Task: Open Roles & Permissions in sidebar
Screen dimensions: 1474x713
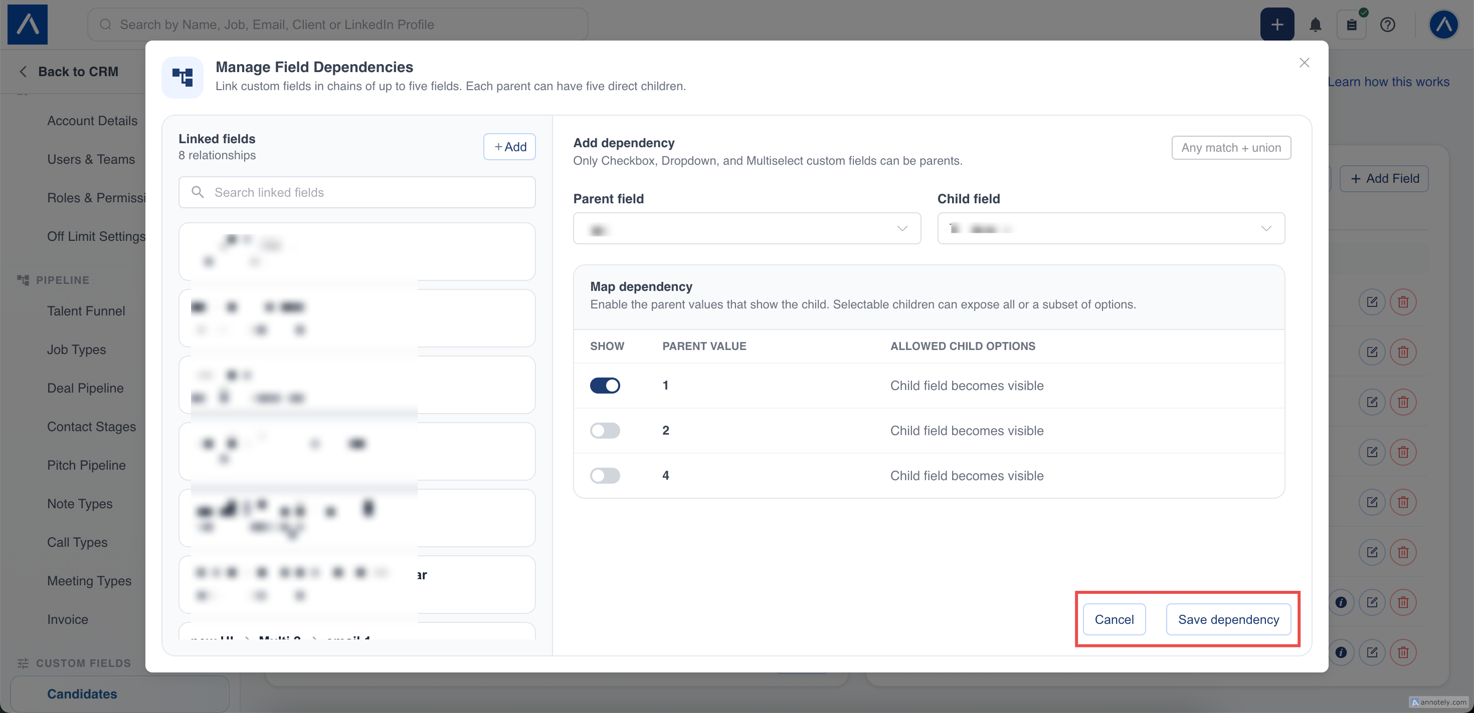Action: point(96,198)
